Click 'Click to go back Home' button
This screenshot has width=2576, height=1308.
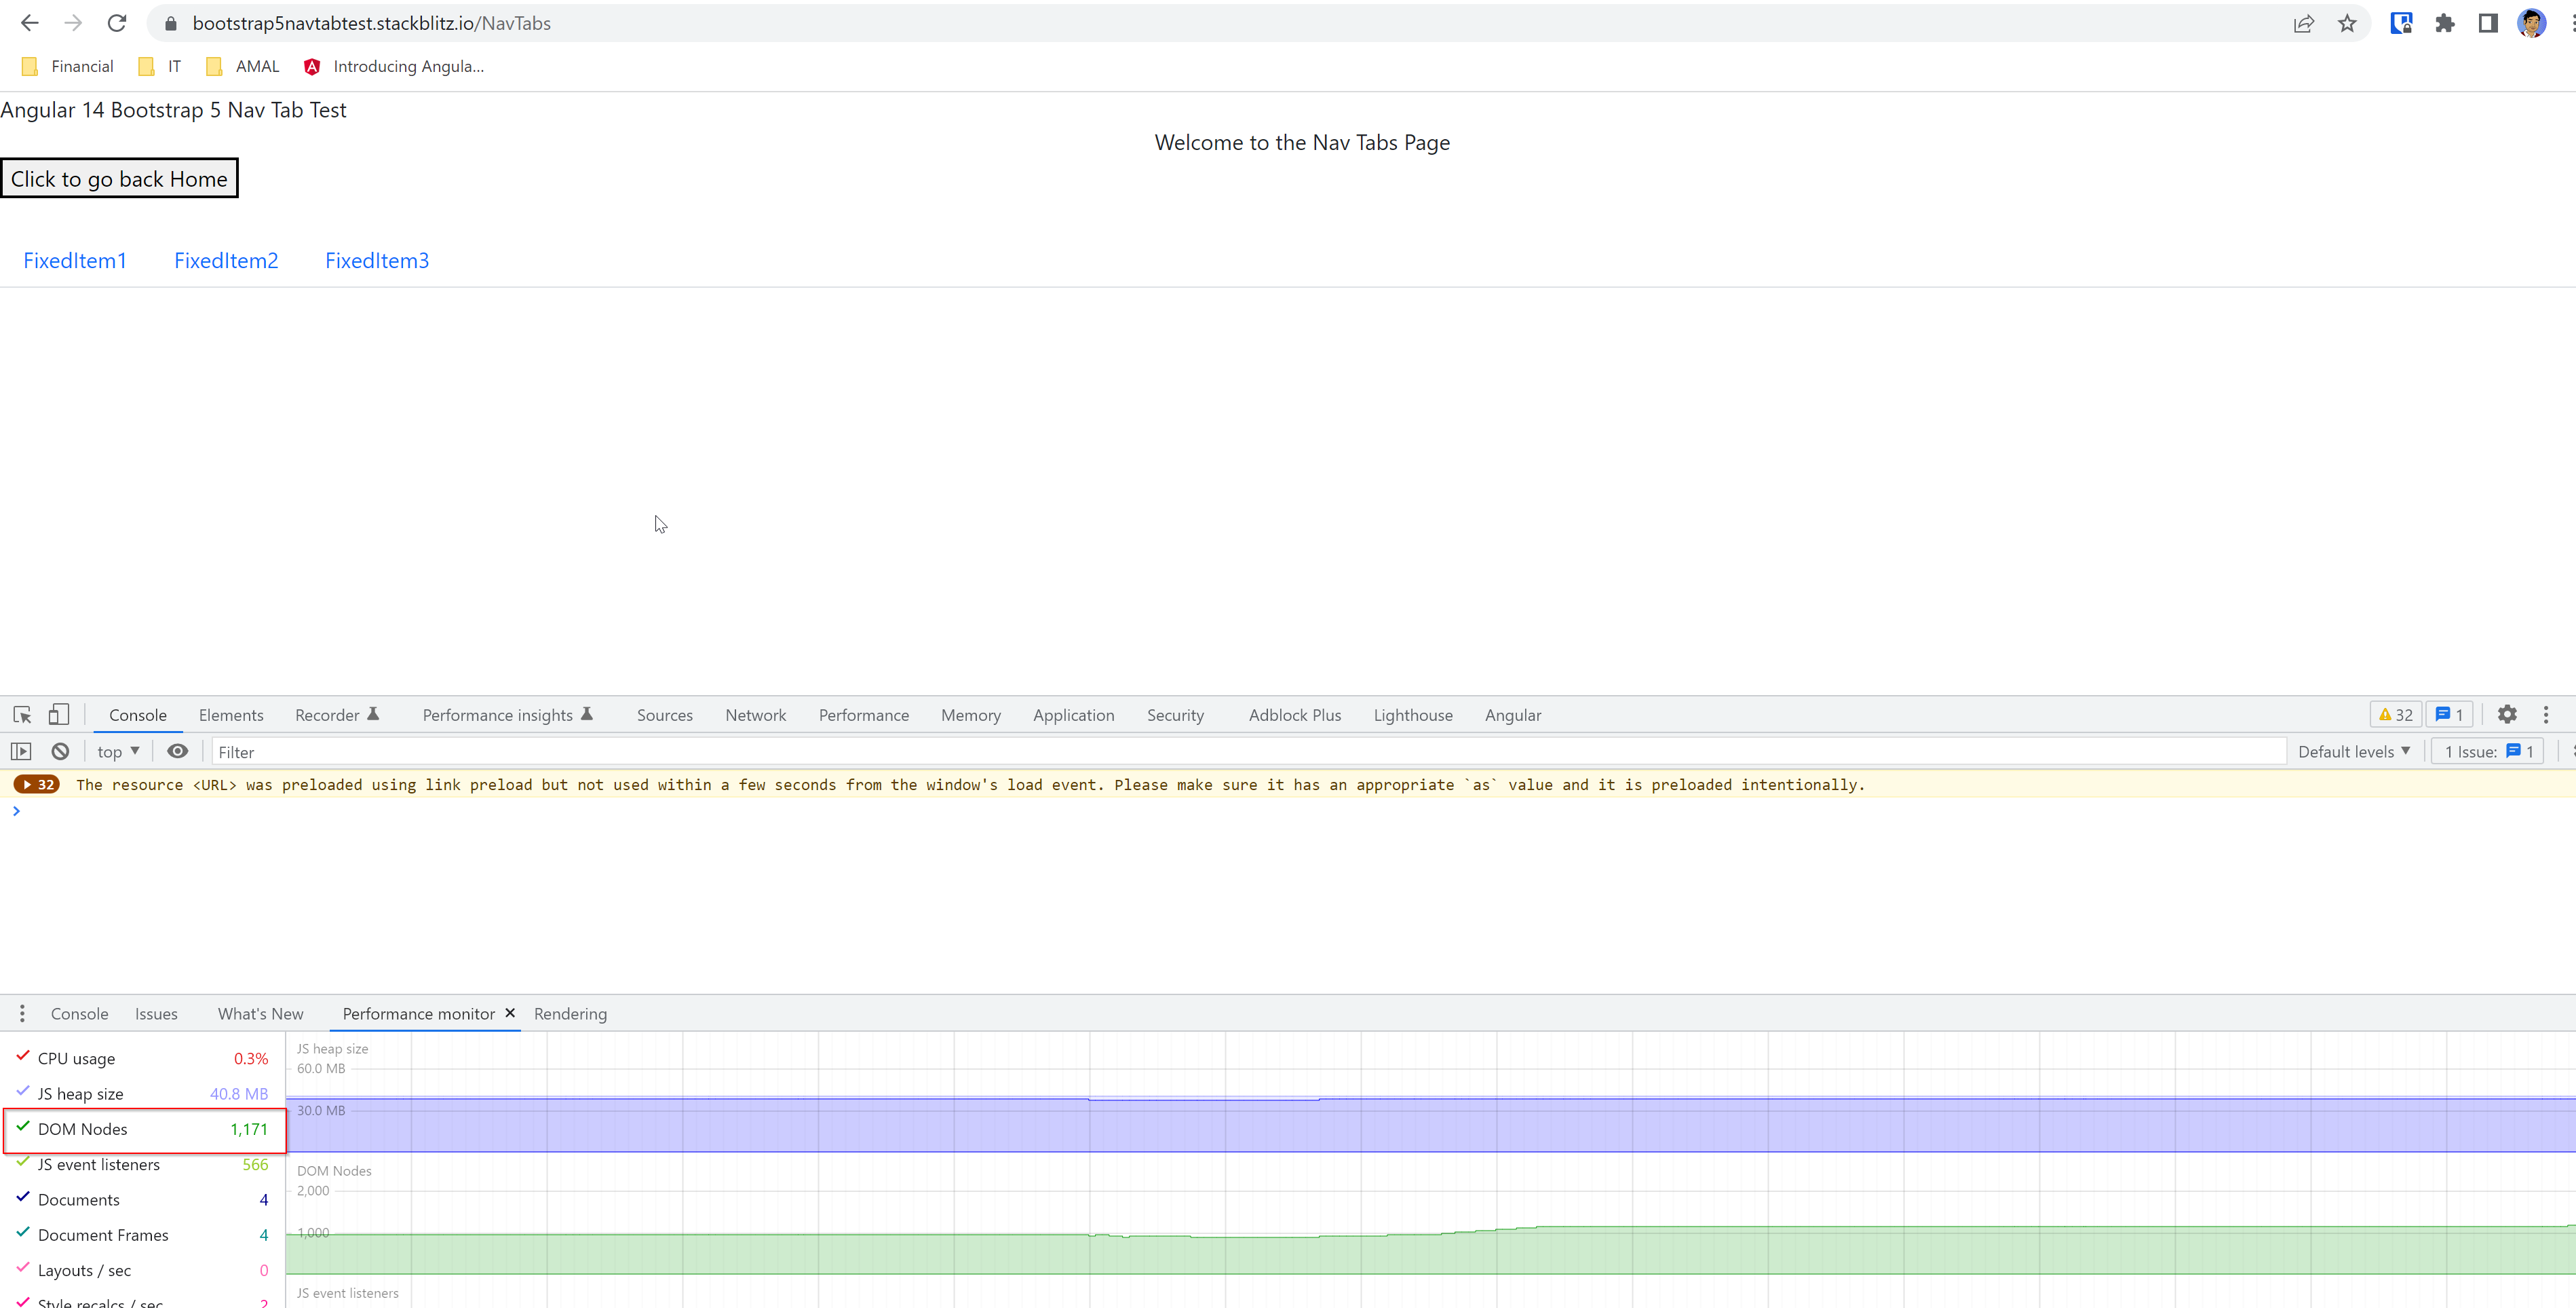pos(119,178)
